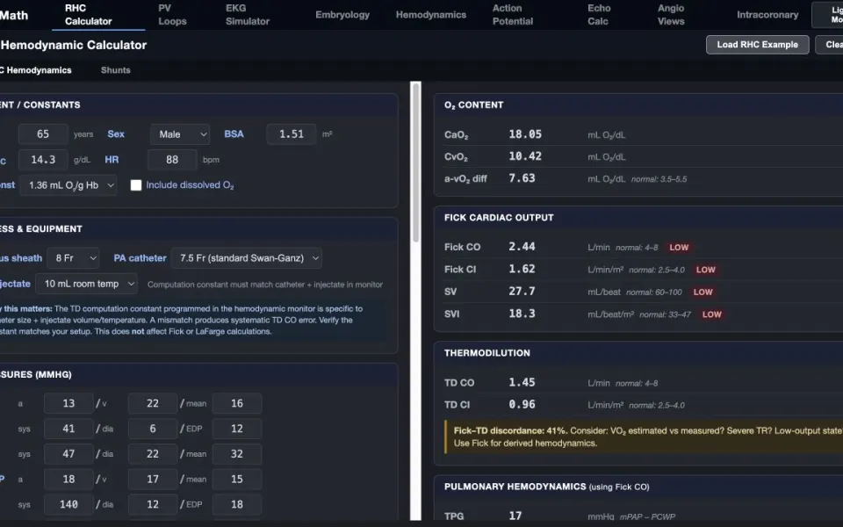Open the Echo Calc tab
Screen dimensions: 843x527
coord(598,15)
